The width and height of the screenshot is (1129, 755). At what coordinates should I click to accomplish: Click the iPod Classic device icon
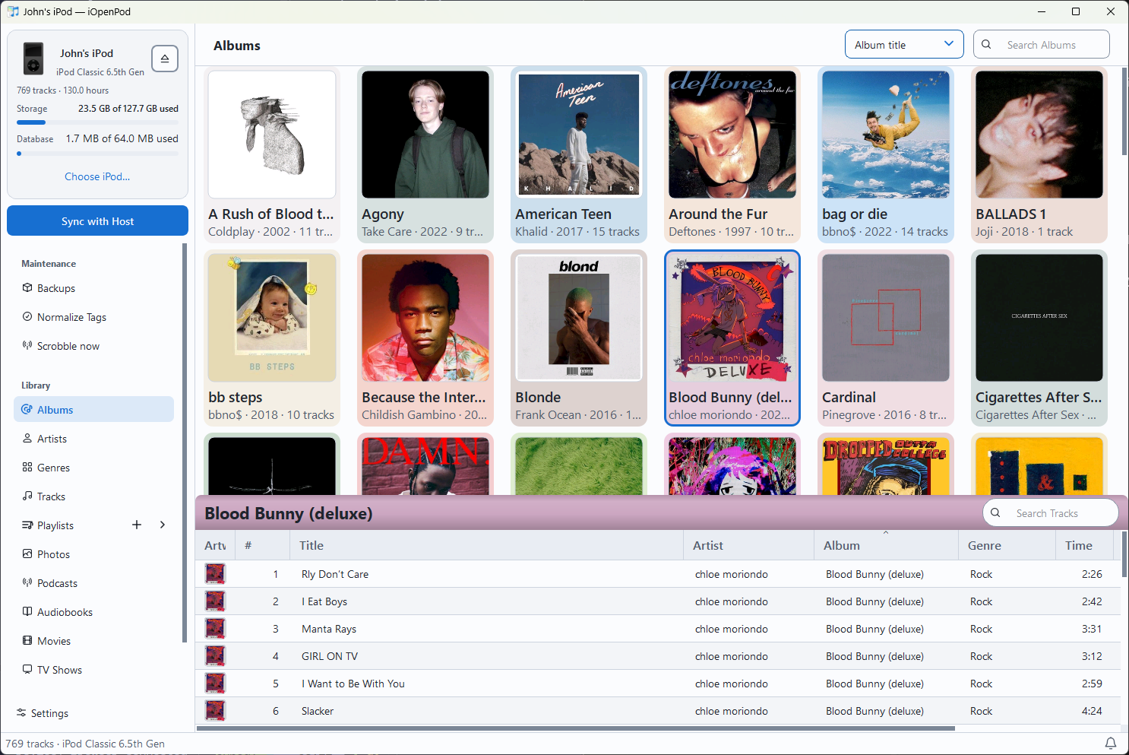[x=33, y=59]
